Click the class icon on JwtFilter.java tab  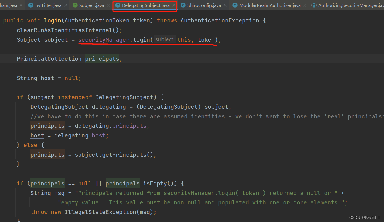click(31, 5)
